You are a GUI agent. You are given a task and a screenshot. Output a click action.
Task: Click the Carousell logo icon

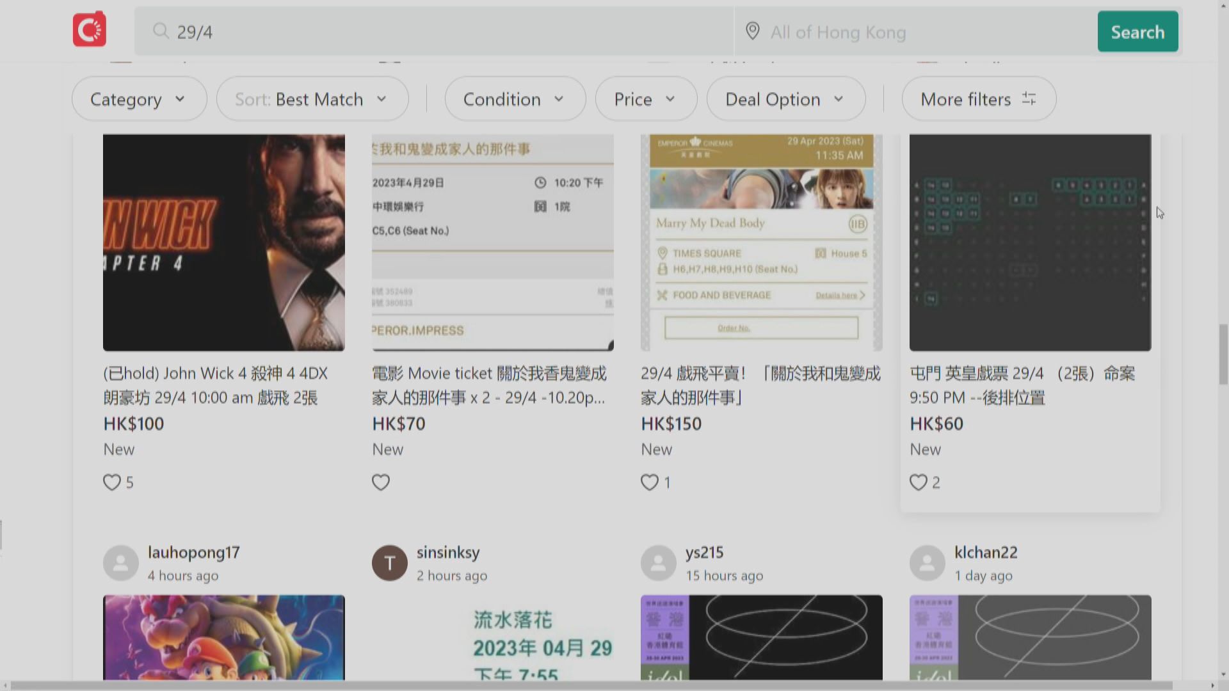(x=89, y=29)
